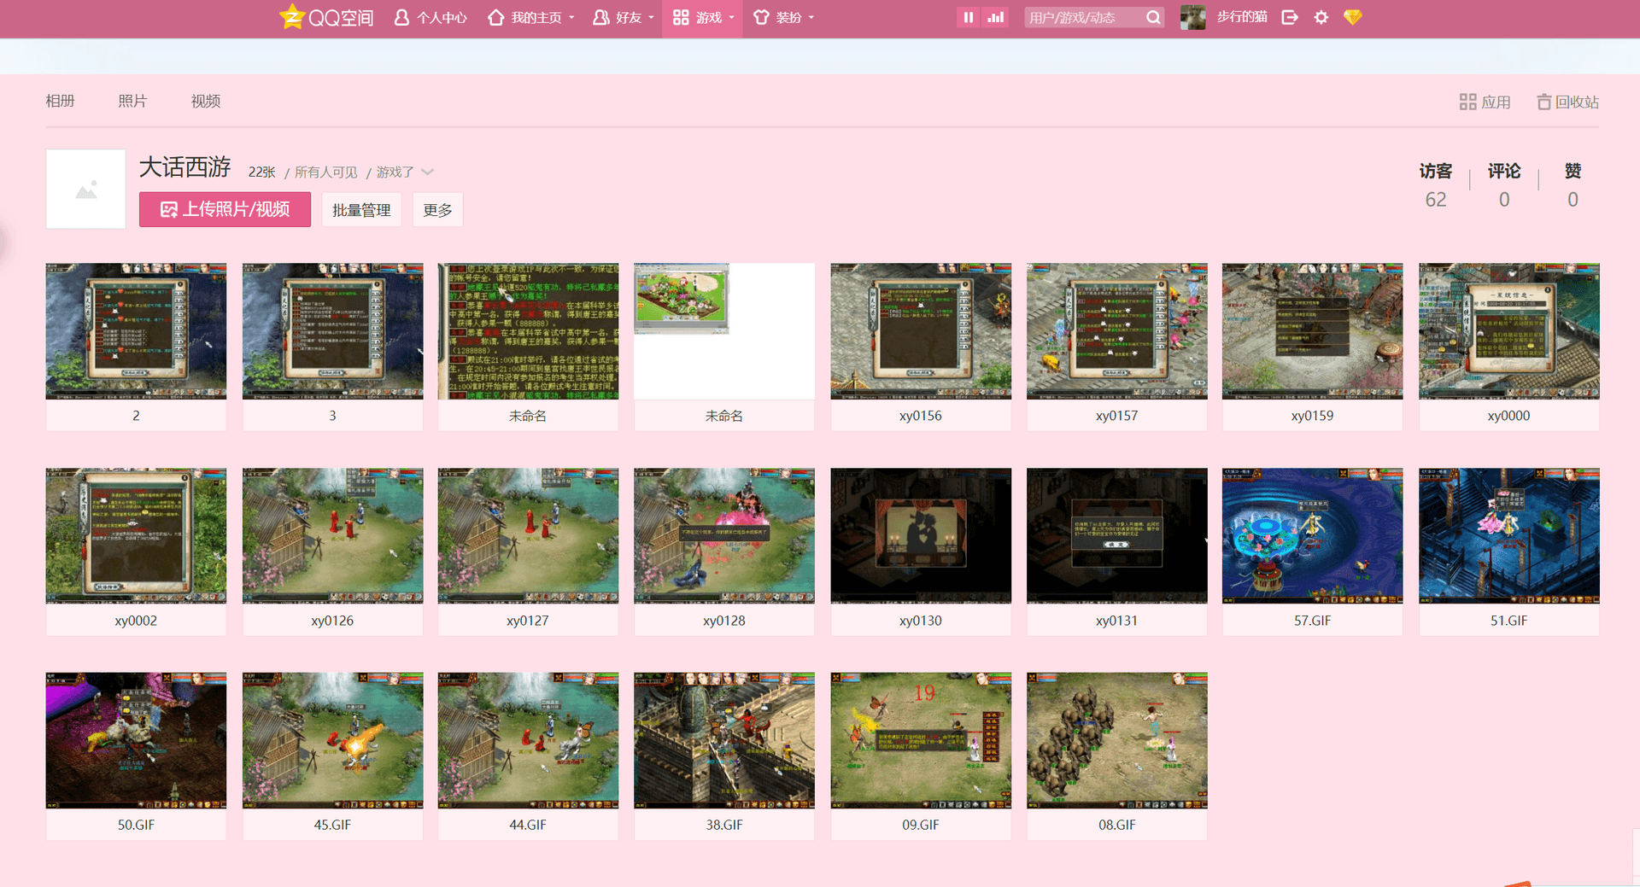This screenshot has height=887, width=1640.
Task: Switch to 照片 tab
Action: point(132,101)
